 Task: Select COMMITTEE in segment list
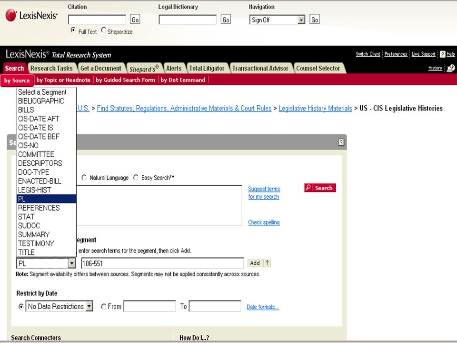(x=46, y=154)
